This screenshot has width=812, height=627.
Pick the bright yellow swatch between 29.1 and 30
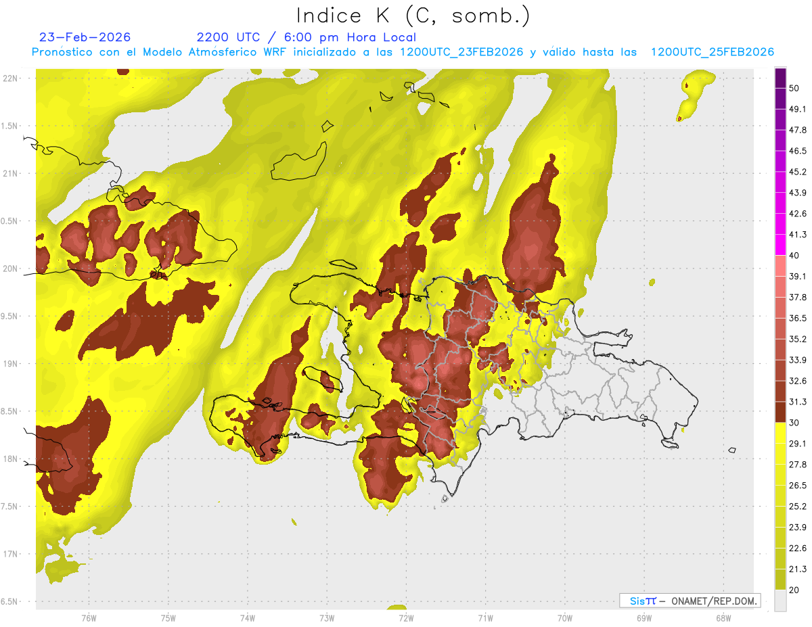[780, 434]
